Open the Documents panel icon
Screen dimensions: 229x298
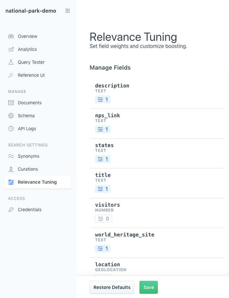pyautogui.click(x=11, y=103)
